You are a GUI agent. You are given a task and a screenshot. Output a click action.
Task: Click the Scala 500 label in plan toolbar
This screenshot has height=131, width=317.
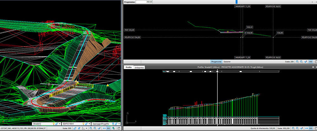pyautogui.click(x=67, y=128)
